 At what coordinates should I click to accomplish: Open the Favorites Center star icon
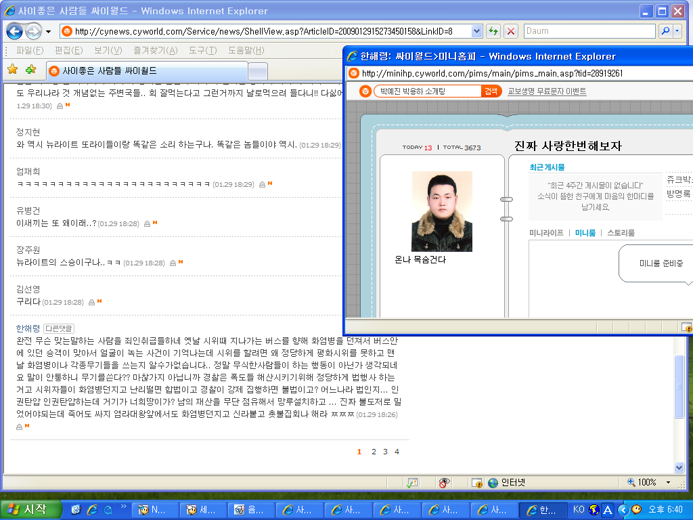(x=12, y=70)
